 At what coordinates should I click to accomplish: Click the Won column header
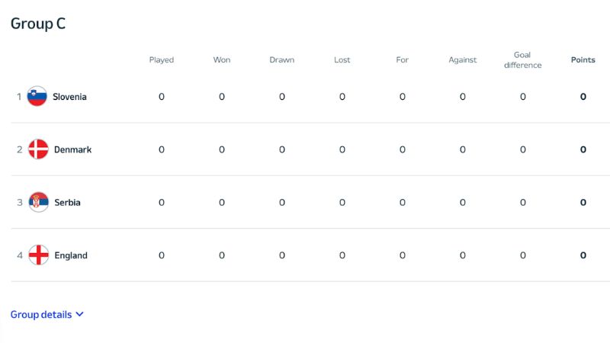222,60
